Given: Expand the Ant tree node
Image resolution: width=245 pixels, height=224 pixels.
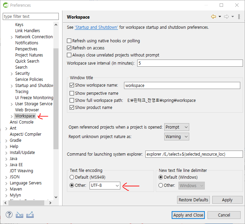Looking at the screenshot, I should click(6, 129).
